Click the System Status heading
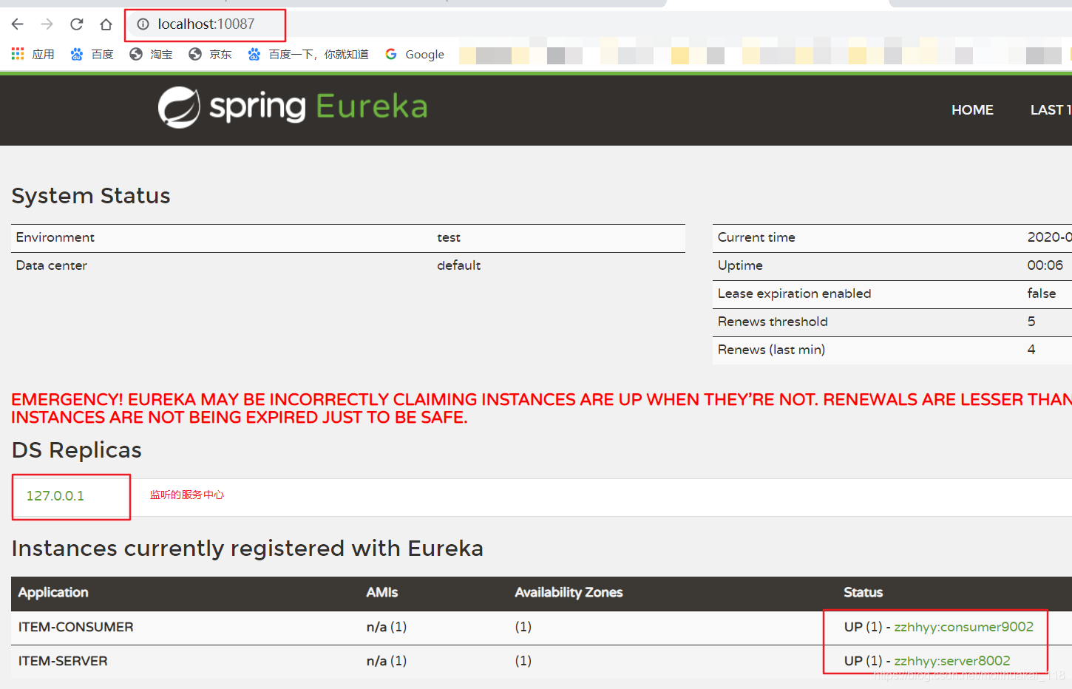This screenshot has height=689, width=1072. coord(91,196)
